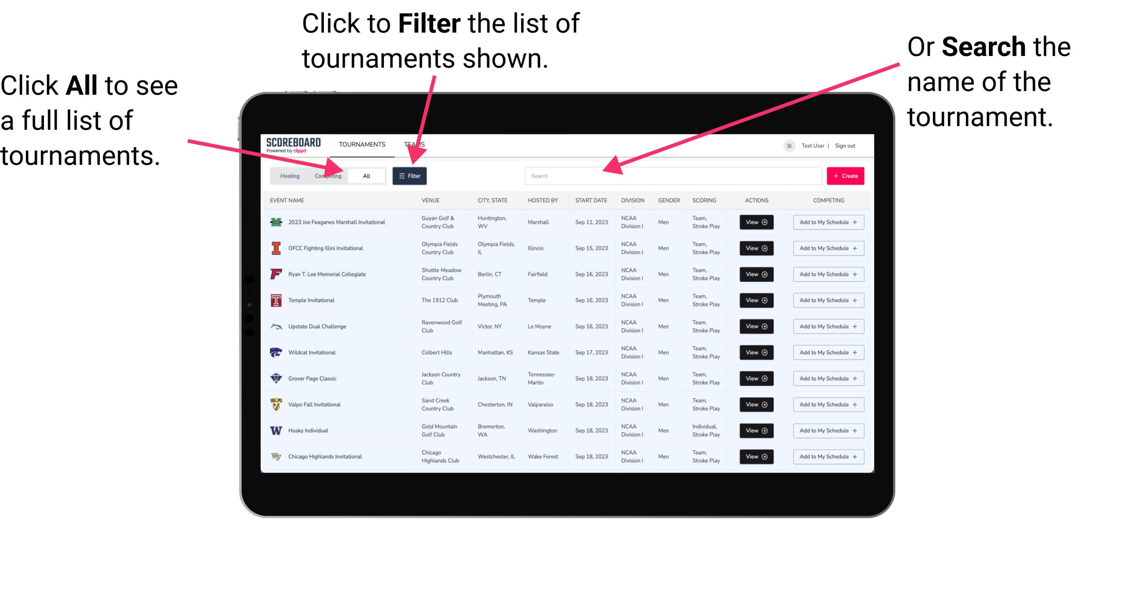Image resolution: width=1133 pixels, height=609 pixels.
Task: Open the DIVISION column dropdown
Action: (633, 200)
